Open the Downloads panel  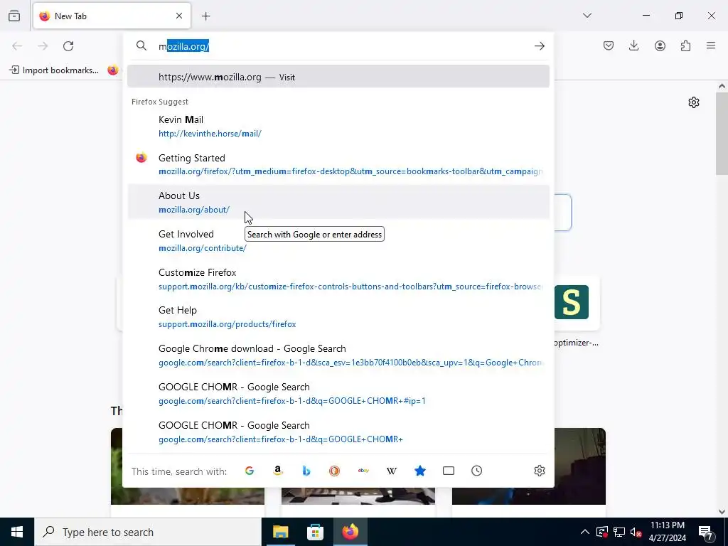633,45
